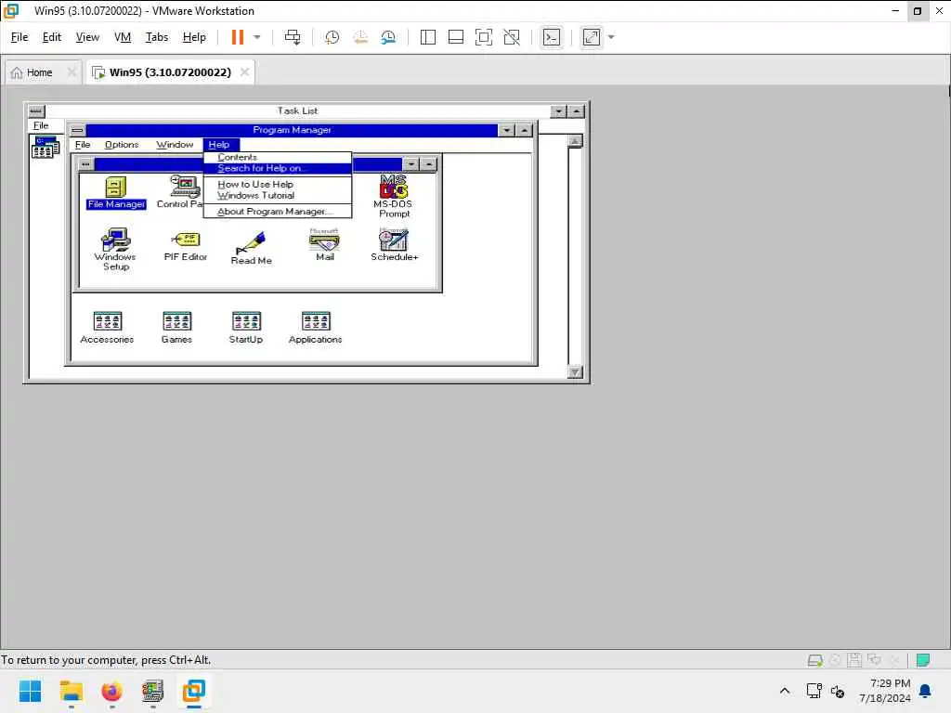Image resolution: width=951 pixels, height=713 pixels.
Task: Click the VMware Workstation taskbar icon
Action: pos(193,691)
